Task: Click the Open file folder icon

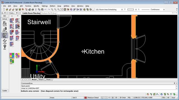Action: click(7, 9)
